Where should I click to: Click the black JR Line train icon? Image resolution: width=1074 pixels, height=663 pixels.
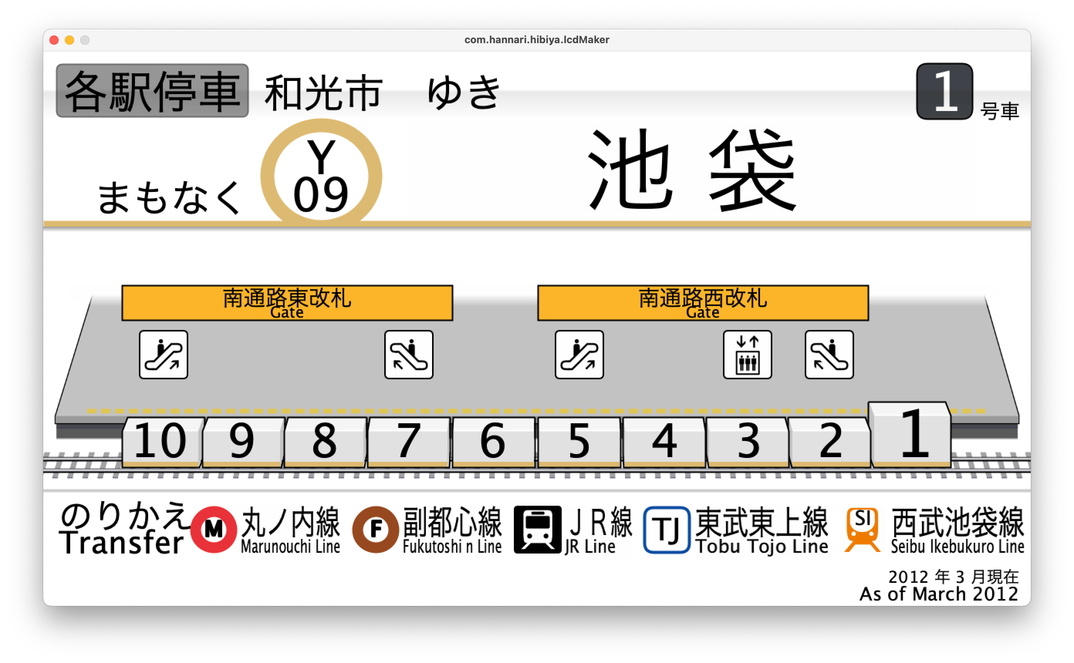coord(537,529)
